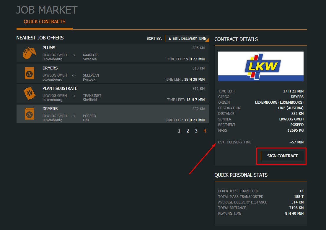The image size is (326, 230).
Task: Click the time left 18 H 28 MIN
Action: [x=194, y=80]
